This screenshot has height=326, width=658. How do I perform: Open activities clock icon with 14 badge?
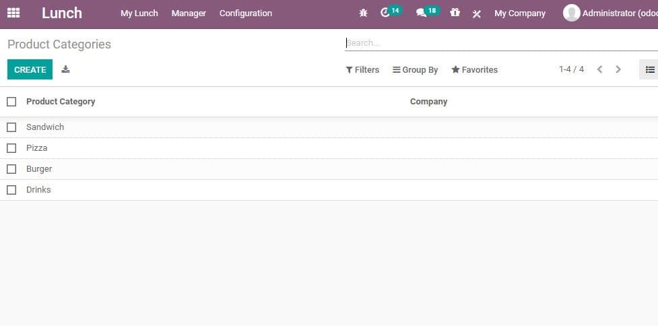click(x=391, y=12)
